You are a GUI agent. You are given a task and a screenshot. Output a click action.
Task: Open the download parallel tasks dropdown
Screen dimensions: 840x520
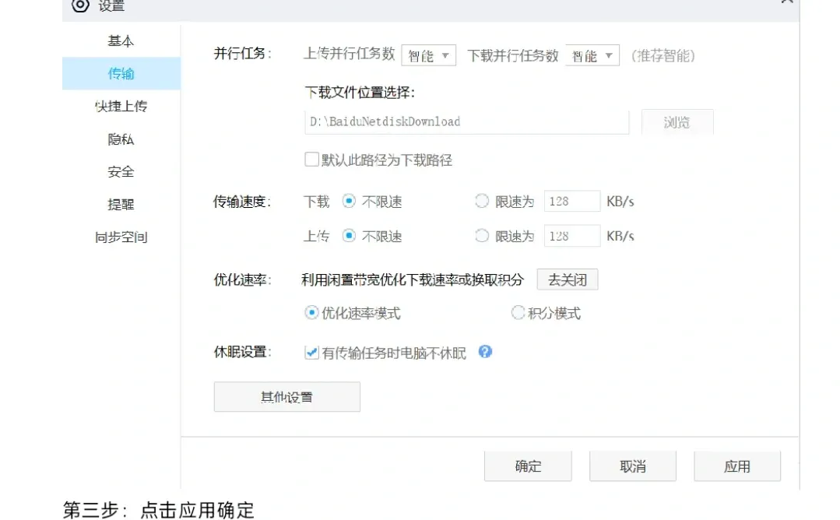point(592,55)
